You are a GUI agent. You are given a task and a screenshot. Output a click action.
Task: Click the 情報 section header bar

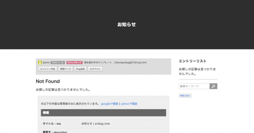pyautogui.click(x=103, y=113)
